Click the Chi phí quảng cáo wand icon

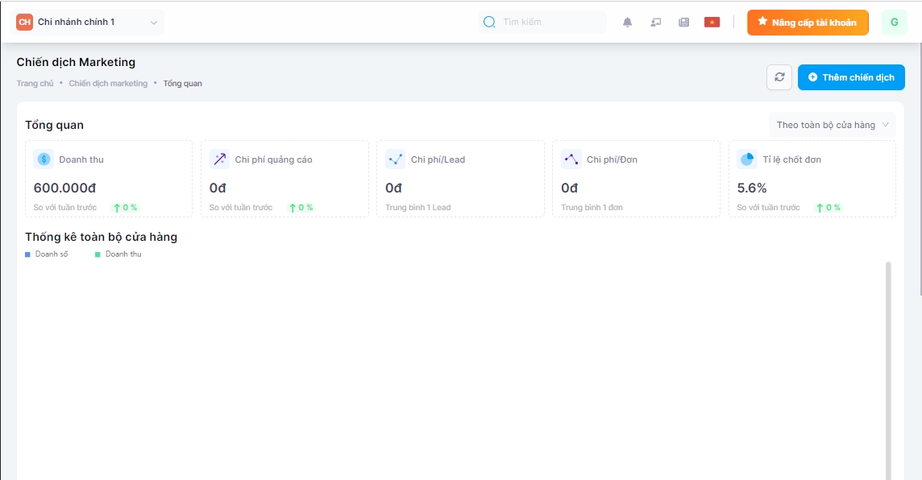pyautogui.click(x=219, y=159)
